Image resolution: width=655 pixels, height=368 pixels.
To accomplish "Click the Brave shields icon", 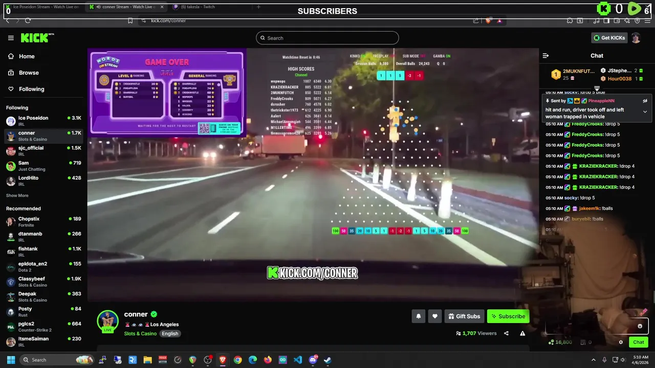I will (488, 20).
